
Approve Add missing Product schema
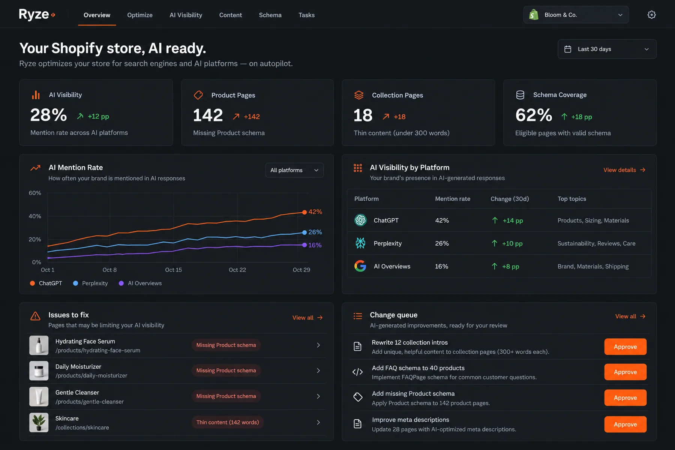625,397
